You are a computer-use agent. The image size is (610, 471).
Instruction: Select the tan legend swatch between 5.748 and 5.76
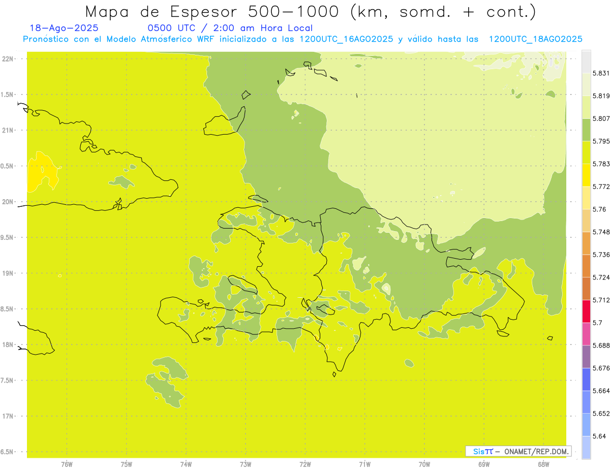tap(586, 221)
